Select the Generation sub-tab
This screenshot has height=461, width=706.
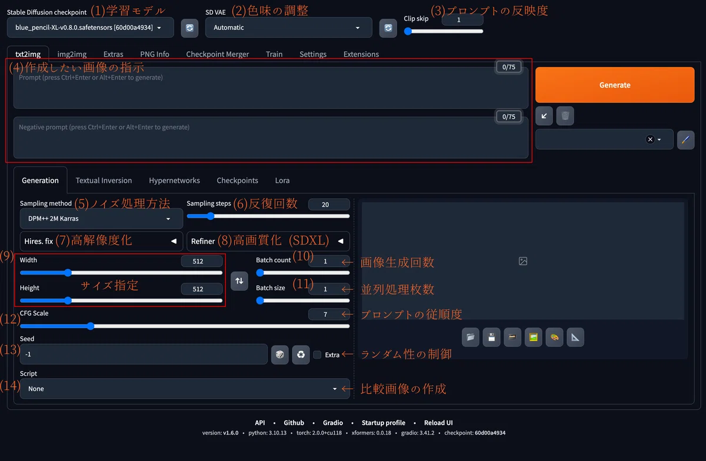41,181
